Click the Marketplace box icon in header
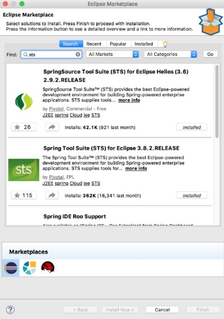The image size is (224, 319). pyautogui.click(x=211, y=21)
